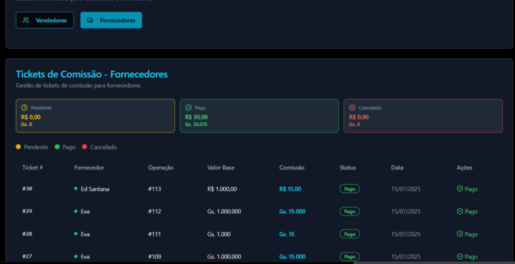
Task: Click the Gs. 30.015 value in Pago card
Action: (196, 124)
